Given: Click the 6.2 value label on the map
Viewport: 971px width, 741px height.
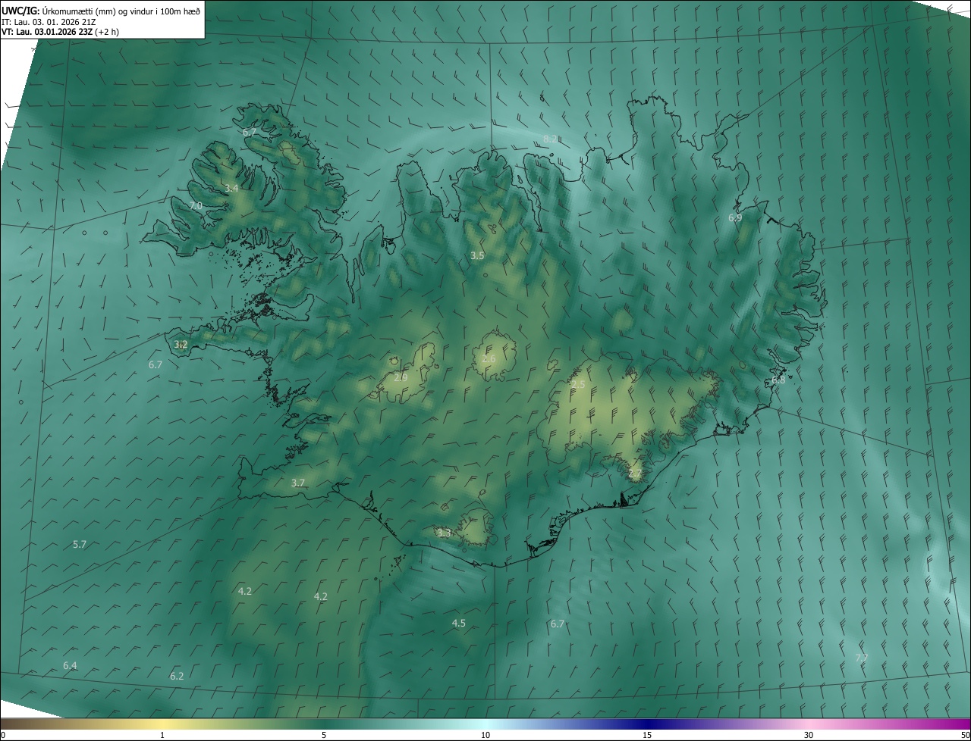Looking at the screenshot, I should (x=177, y=676).
